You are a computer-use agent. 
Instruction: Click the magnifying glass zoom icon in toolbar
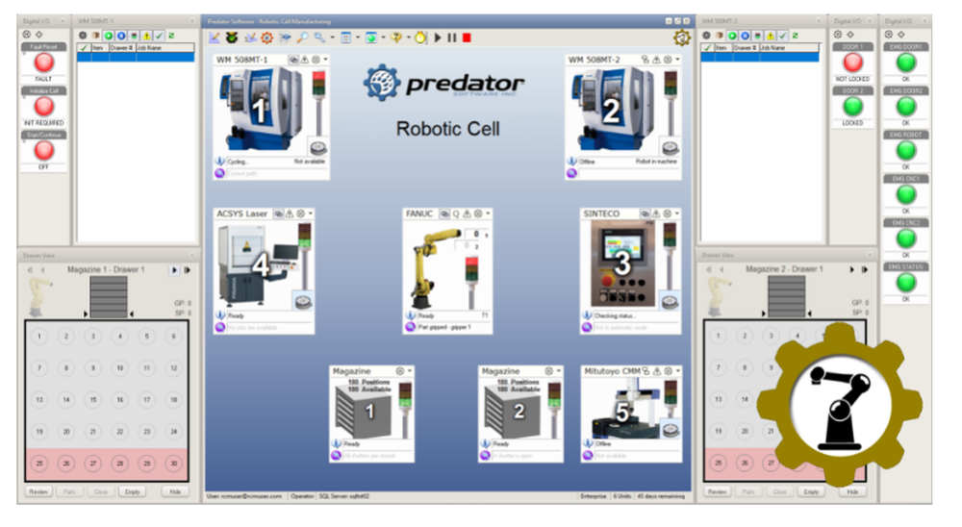[x=302, y=38]
